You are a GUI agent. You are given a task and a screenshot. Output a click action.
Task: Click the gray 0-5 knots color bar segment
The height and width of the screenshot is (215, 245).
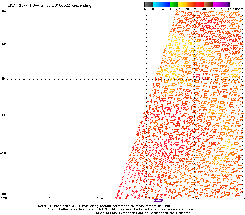pos(148,4)
